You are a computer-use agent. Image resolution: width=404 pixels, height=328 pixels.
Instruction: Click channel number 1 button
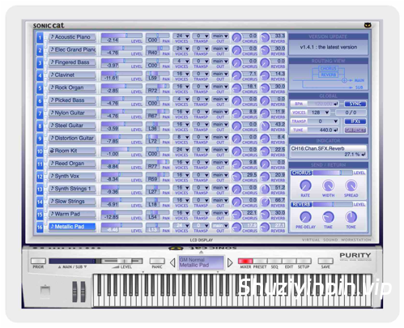40,38
